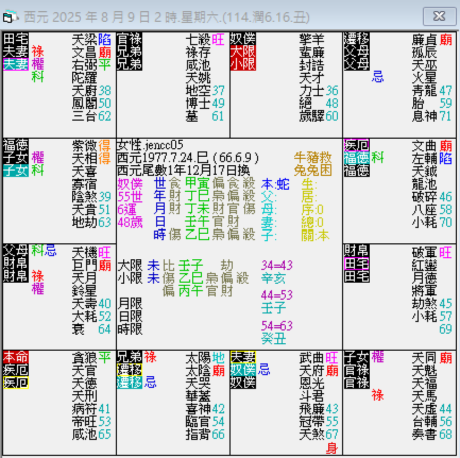This screenshot has width=460, height=458.
Task: Select the '地空 37' entry
Action: pyautogui.click(x=205, y=91)
